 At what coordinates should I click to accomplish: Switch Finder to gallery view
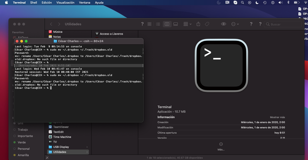[x=175, y=24]
